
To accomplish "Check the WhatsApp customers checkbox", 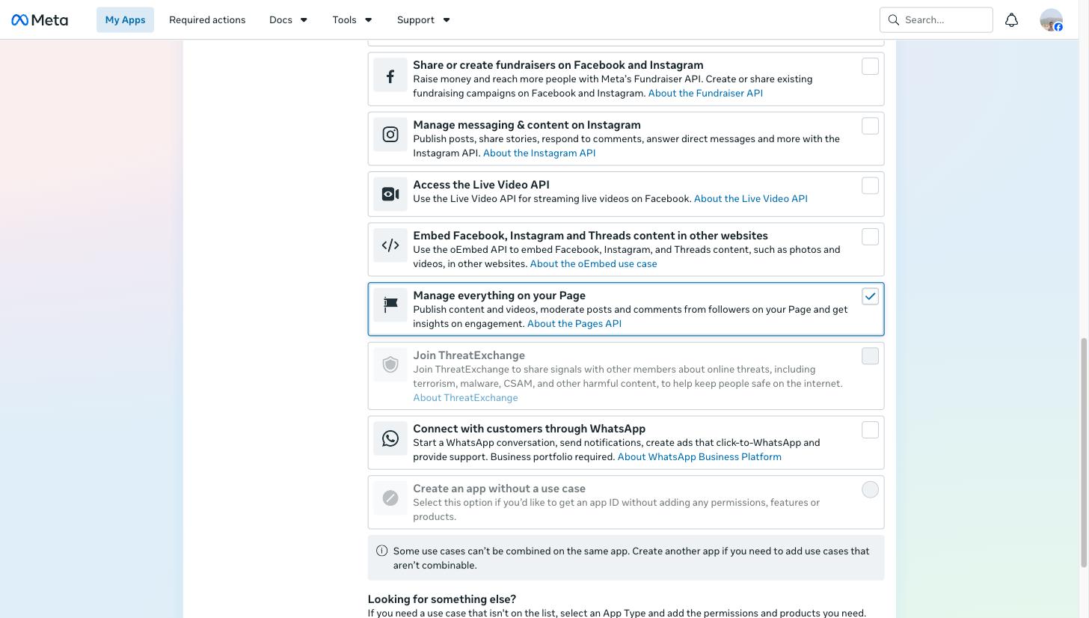I will 870,430.
